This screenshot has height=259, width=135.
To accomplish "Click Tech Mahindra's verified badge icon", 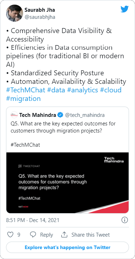I will click(60, 115).
